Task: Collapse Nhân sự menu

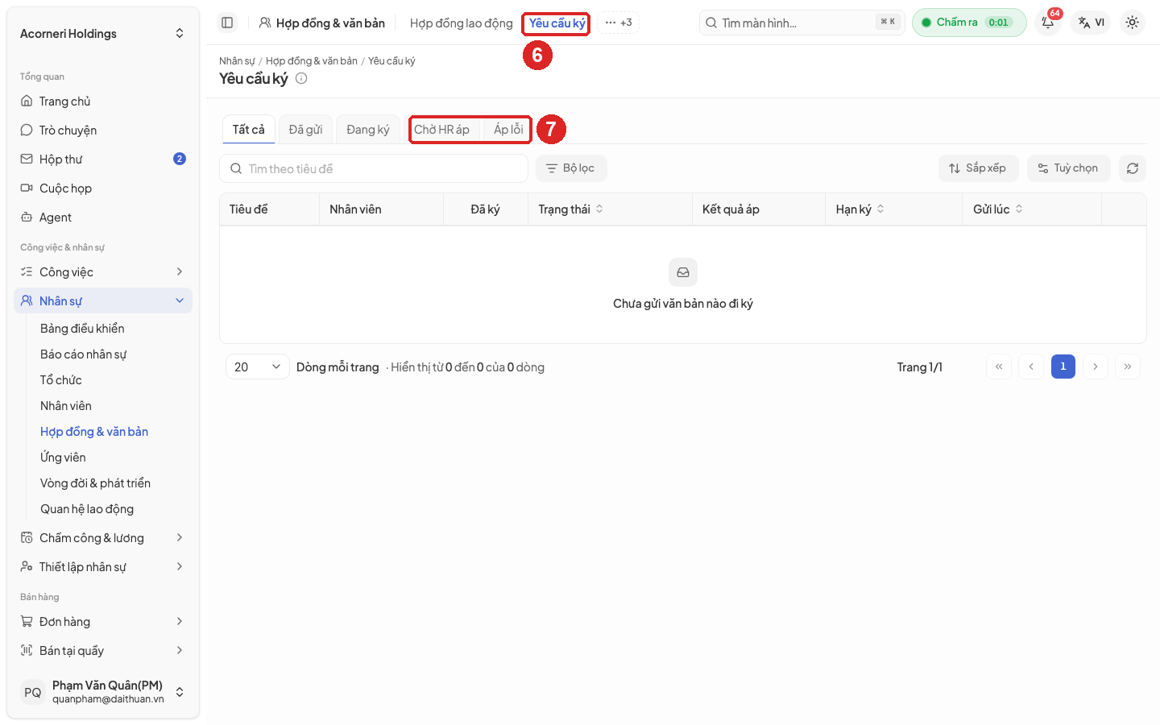Action: 103,301
